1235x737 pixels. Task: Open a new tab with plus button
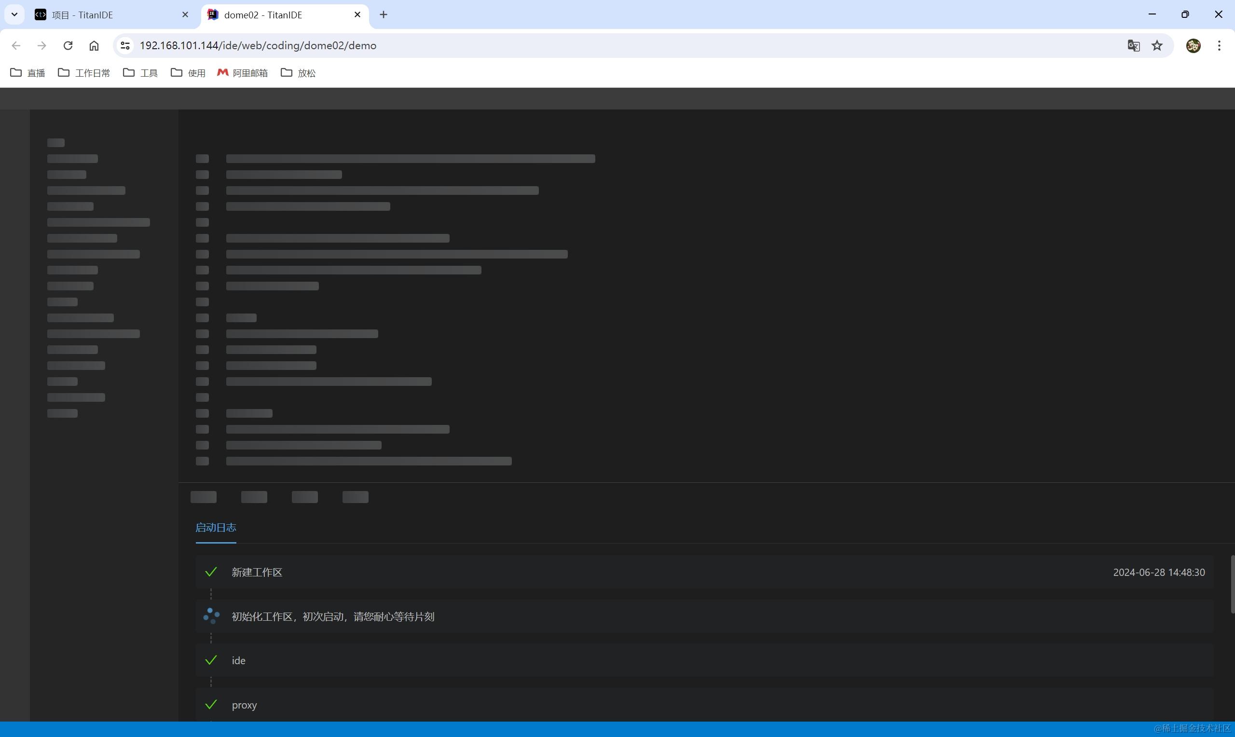[x=384, y=15]
